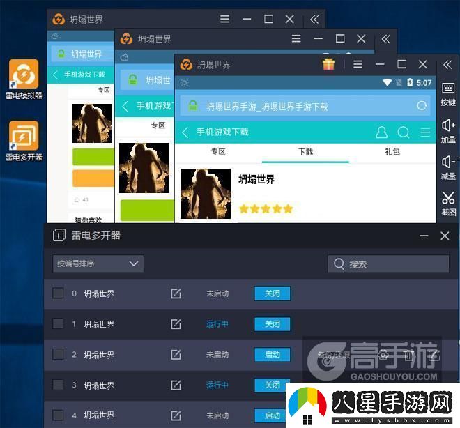
Task: Open the 按编号排序 sort dropdown
Action: pos(98,263)
